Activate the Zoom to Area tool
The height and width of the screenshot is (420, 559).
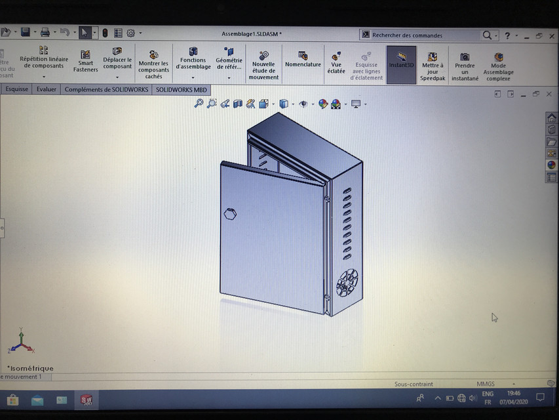point(212,104)
